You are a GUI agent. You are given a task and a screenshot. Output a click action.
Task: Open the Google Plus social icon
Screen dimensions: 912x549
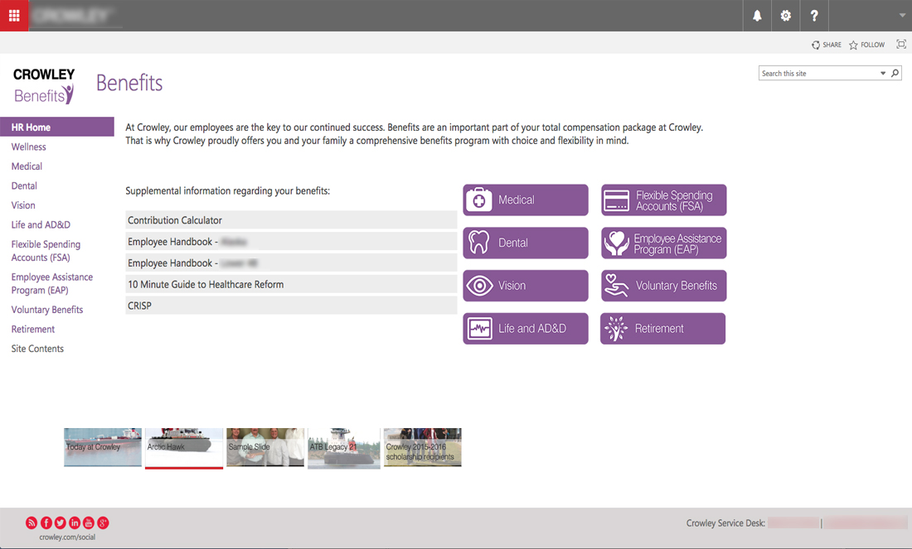click(x=103, y=523)
